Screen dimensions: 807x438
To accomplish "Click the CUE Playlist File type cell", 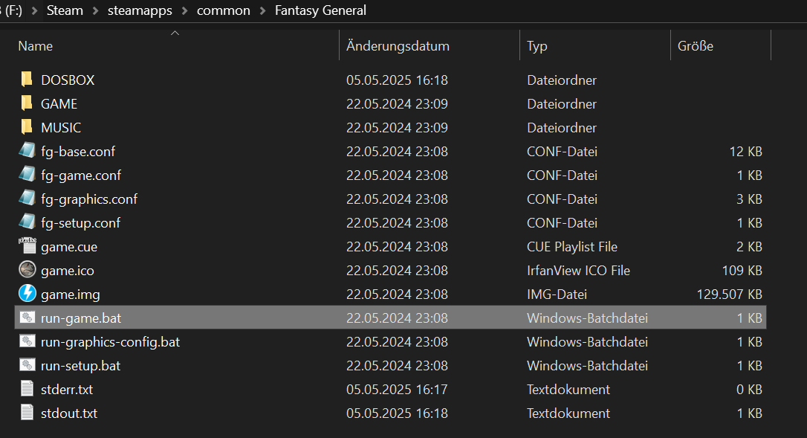I will (x=571, y=246).
